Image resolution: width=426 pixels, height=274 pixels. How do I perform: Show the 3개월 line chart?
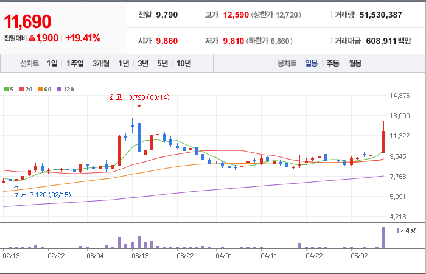tap(101, 63)
